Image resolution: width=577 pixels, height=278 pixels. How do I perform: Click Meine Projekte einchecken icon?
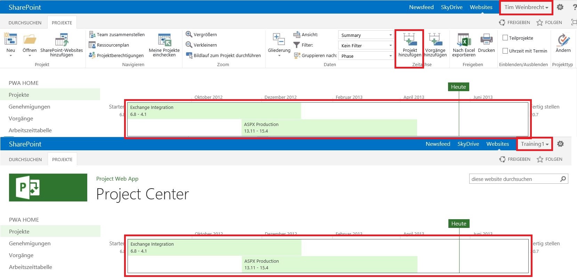coord(164,40)
